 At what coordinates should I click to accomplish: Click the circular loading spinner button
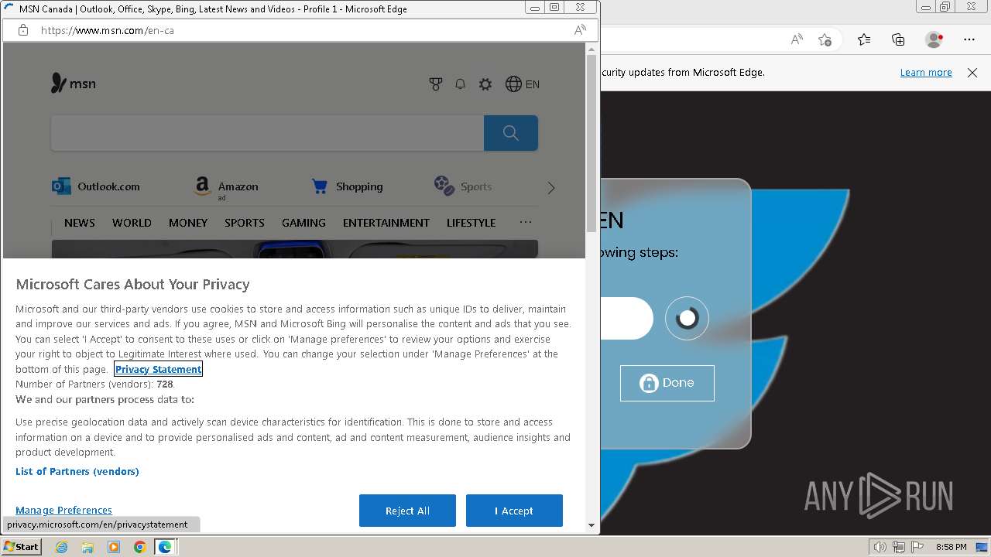coord(687,318)
